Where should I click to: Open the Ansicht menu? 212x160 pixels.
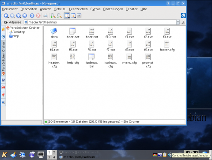coord(45,9)
